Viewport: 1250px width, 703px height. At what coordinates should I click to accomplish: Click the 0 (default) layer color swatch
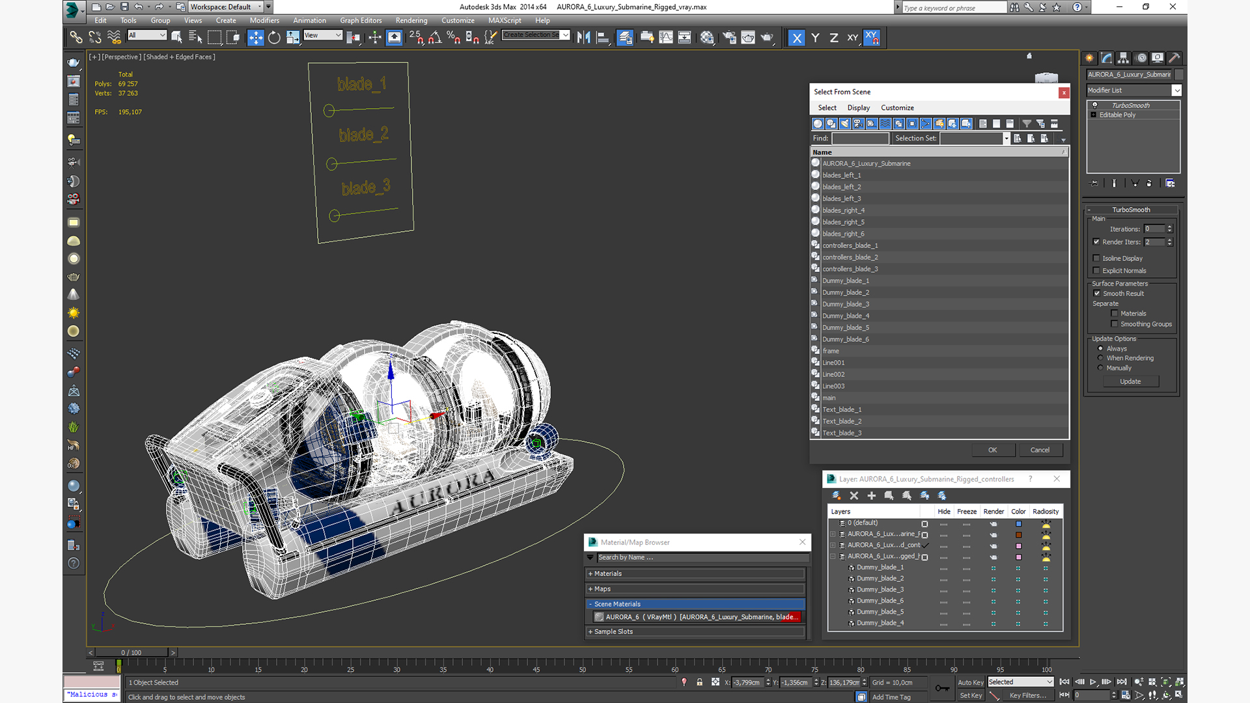[1018, 523]
